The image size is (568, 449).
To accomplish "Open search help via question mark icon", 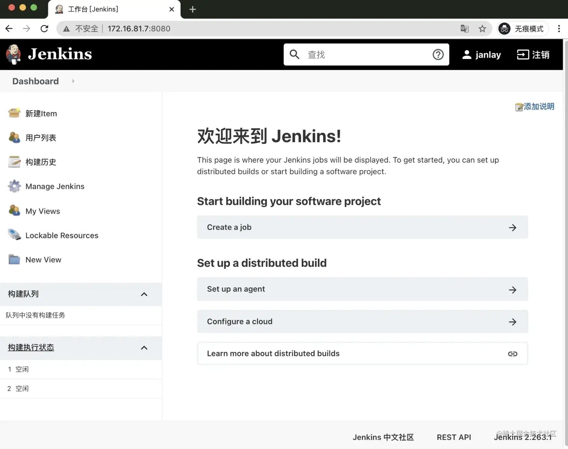I will pos(438,54).
